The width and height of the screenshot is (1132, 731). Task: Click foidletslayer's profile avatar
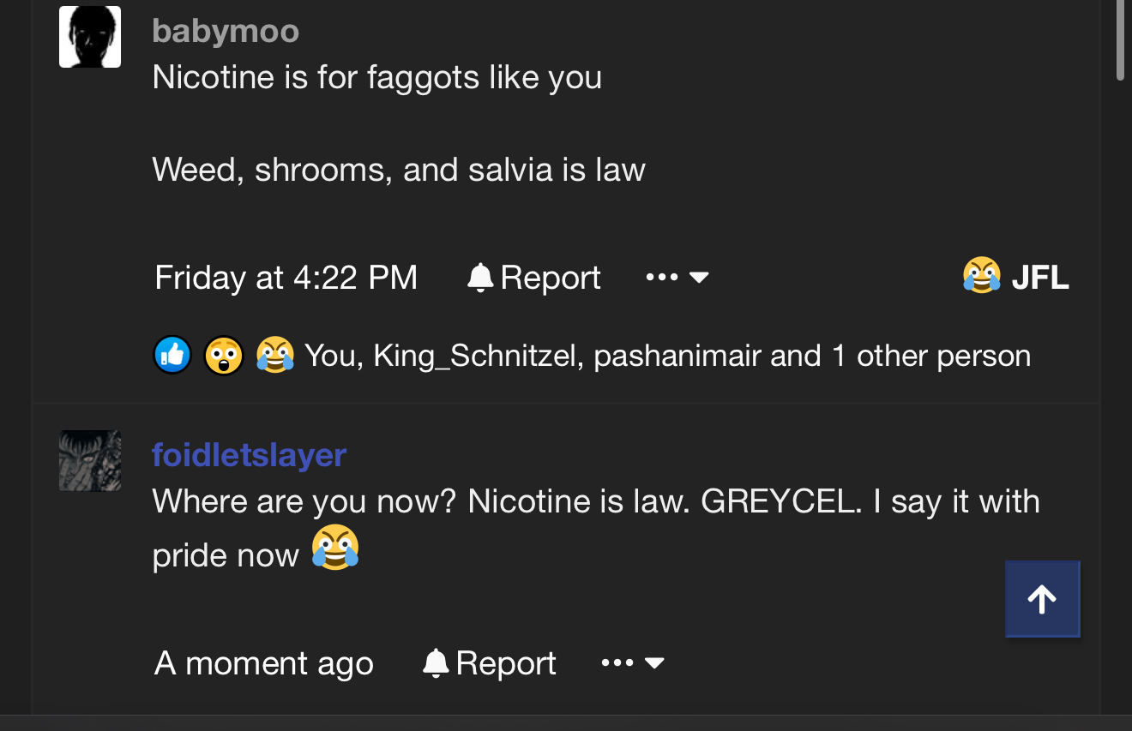(x=90, y=460)
